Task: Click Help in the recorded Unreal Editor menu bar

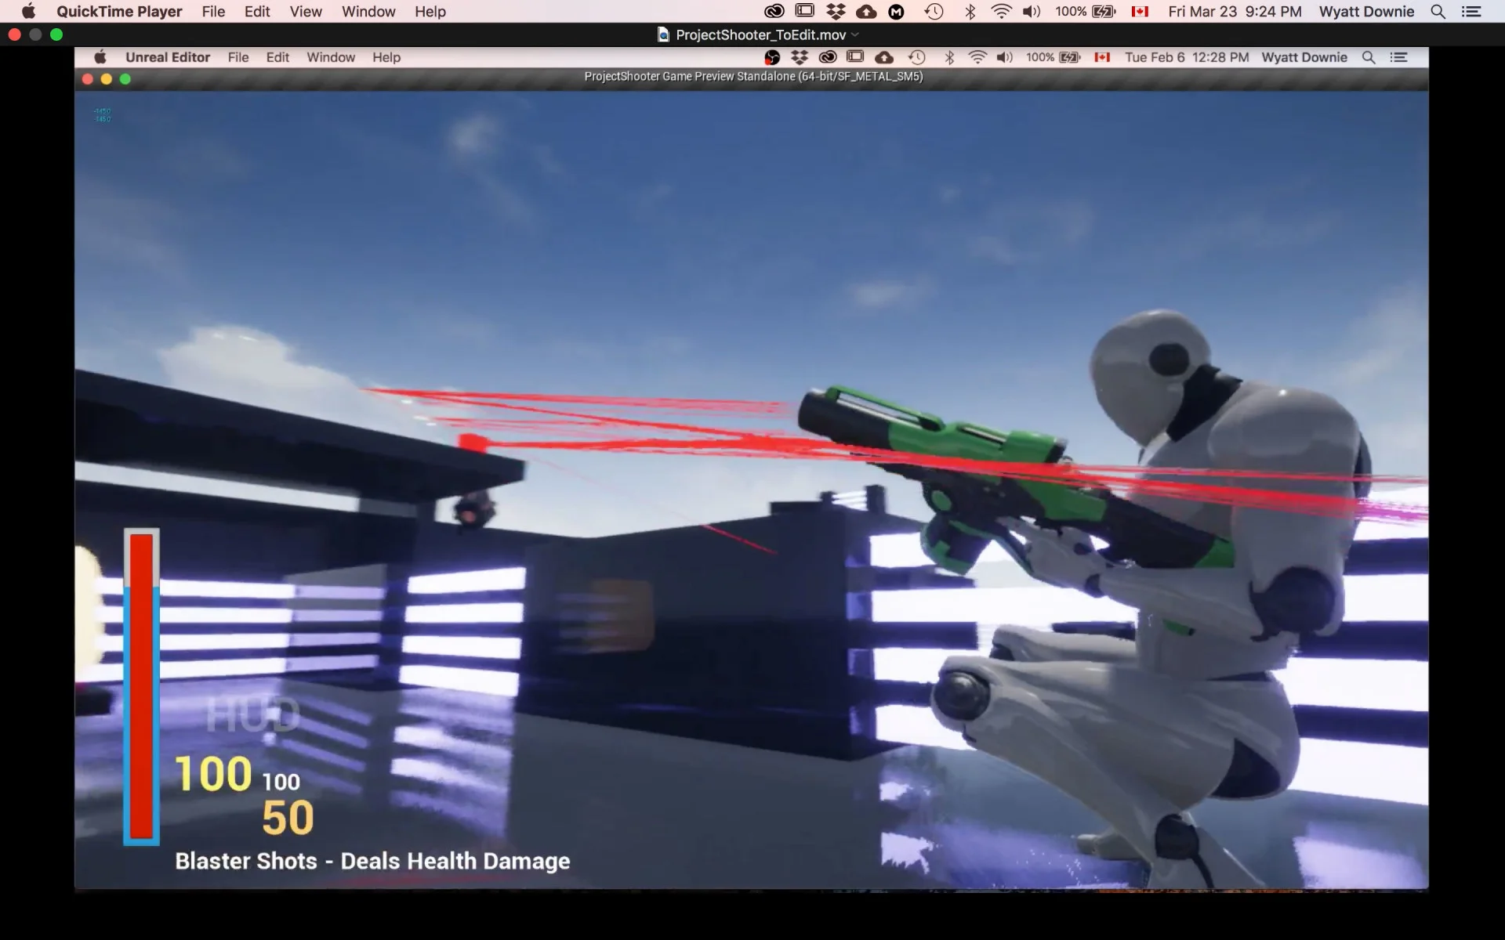Action: coord(386,57)
